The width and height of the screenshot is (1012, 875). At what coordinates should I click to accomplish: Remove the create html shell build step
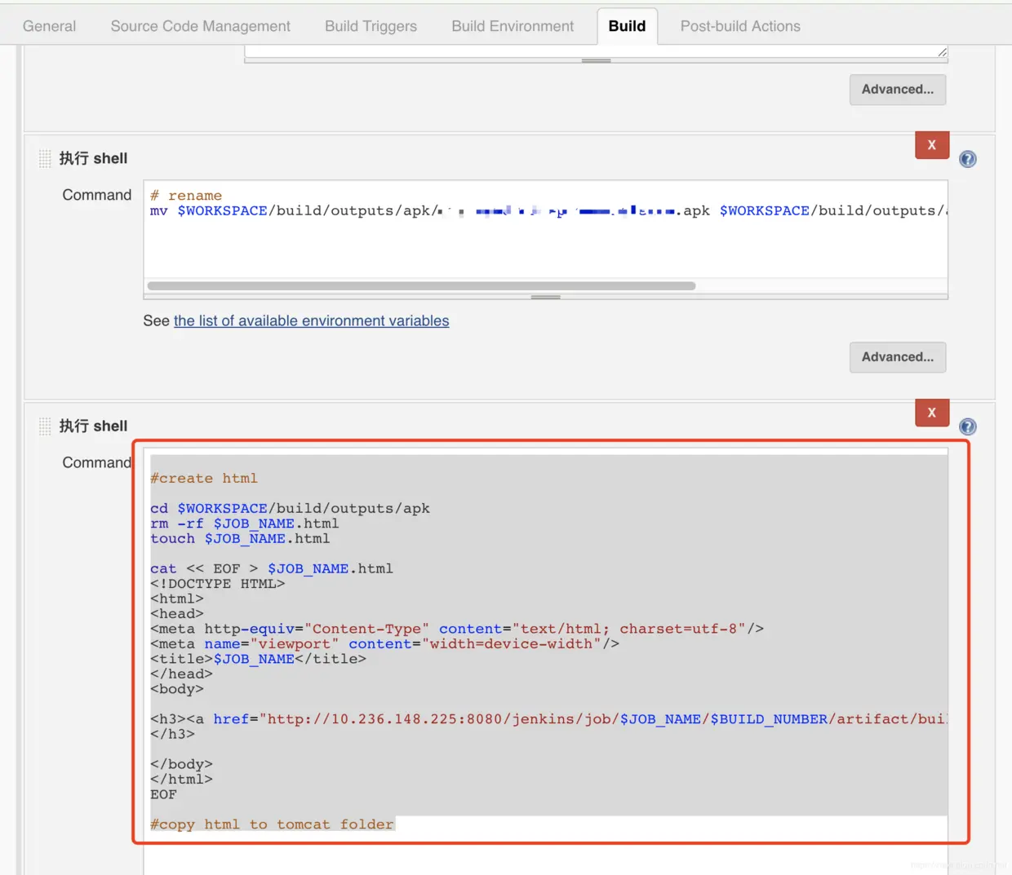[932, 413]
